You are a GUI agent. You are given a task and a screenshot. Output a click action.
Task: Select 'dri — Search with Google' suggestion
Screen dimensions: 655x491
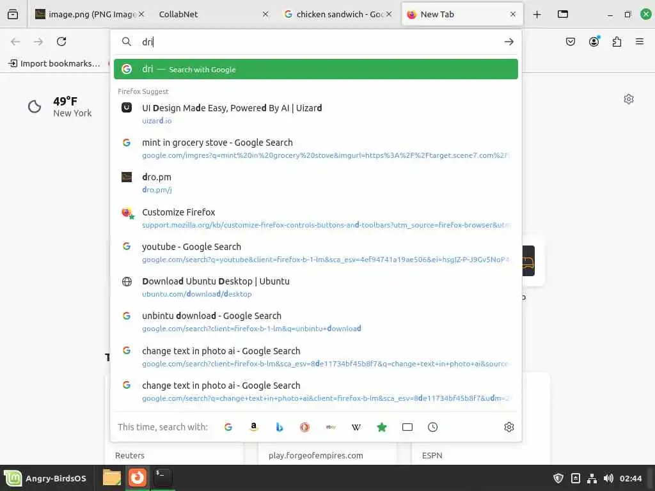click(x=316, y=69)
